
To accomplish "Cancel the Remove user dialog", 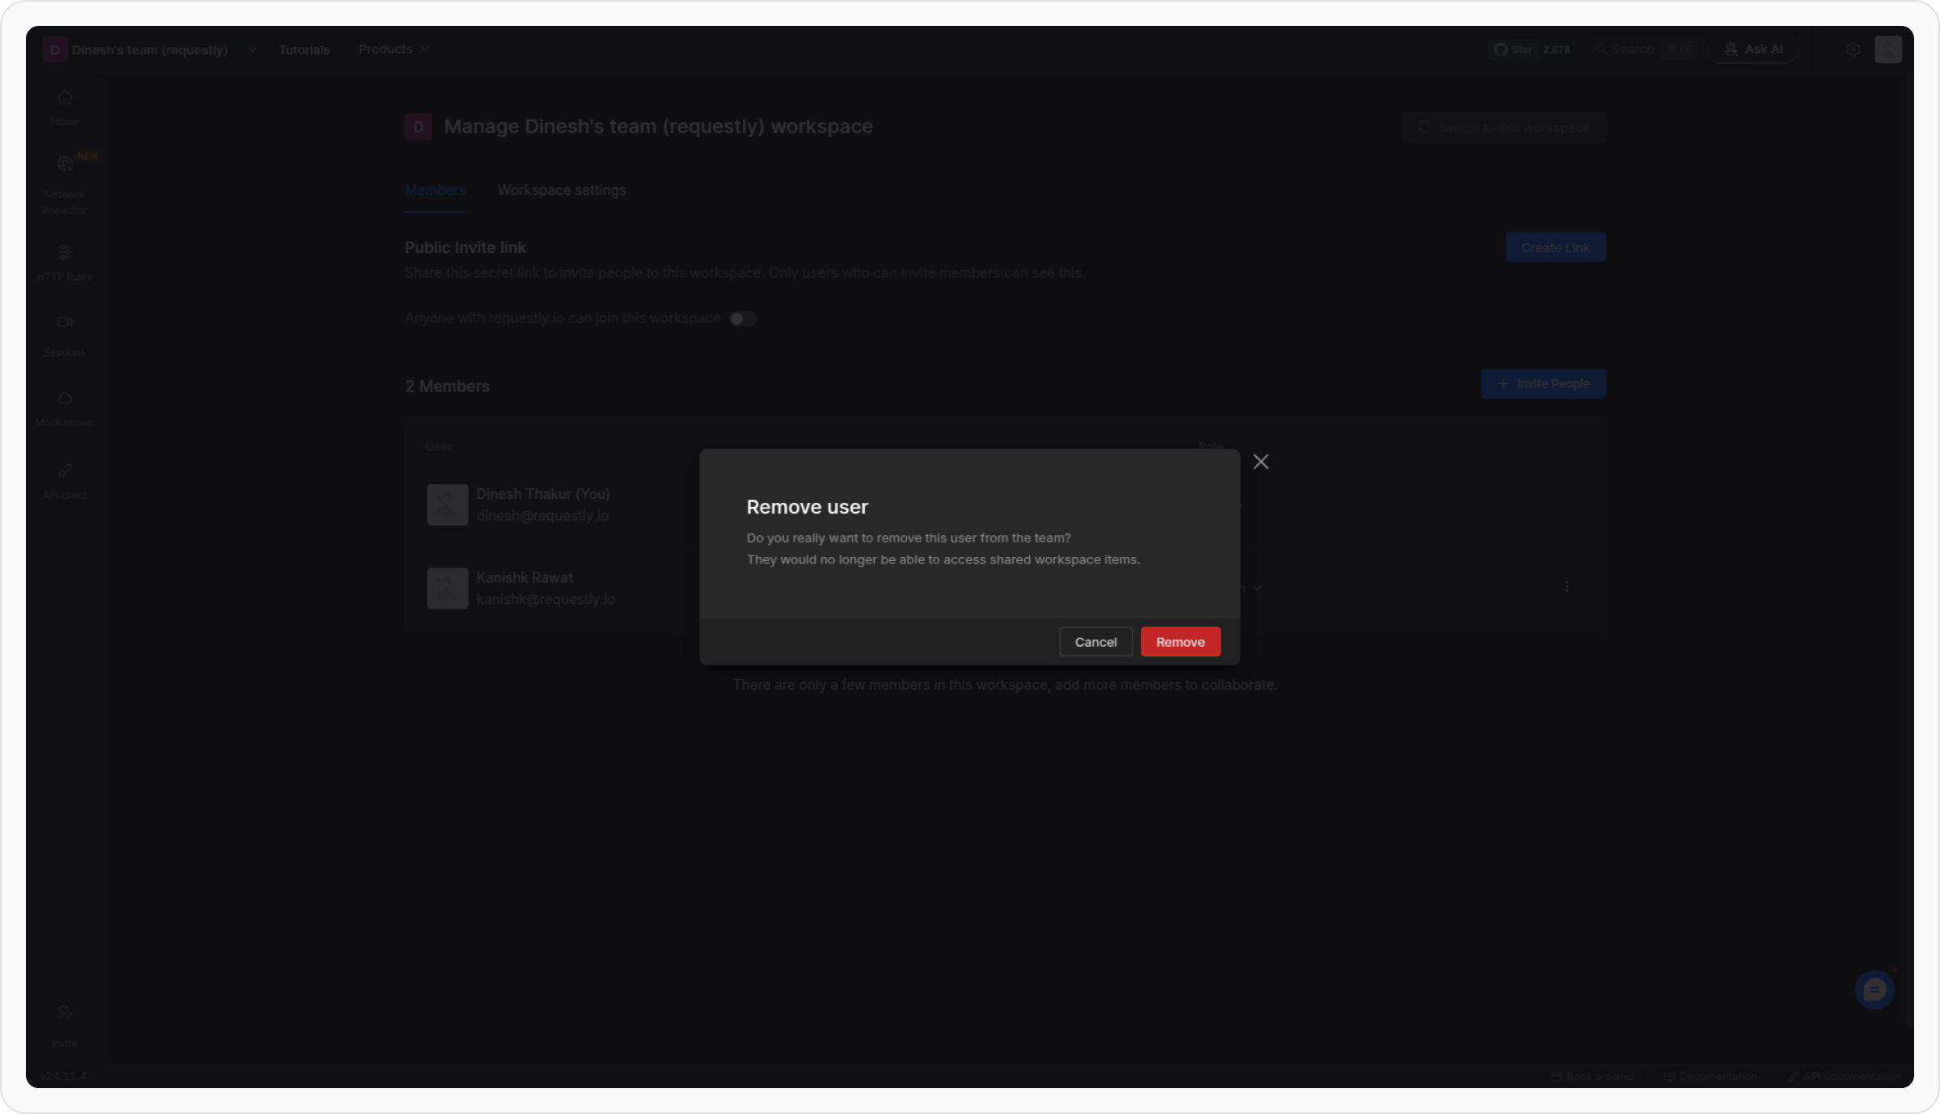I will click(x=1095, y=642).
